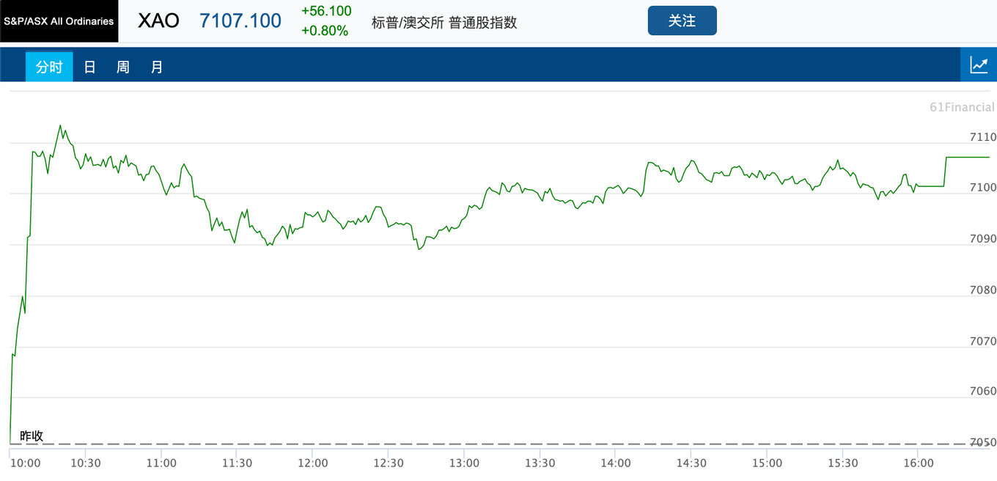Viewport: 997px width, 481px height.
Task: Click the 13:00 time axis marker
Action: [464, 463]
